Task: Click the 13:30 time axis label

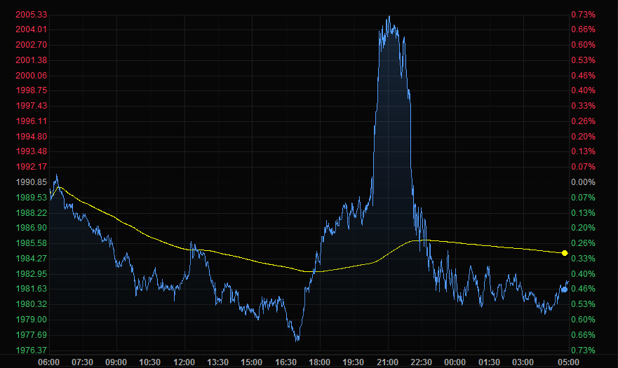Action: pos(218,362)
